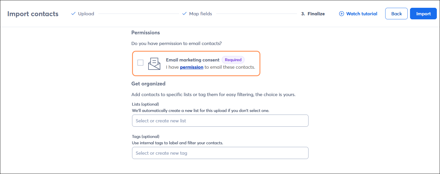Screen dimensions: 440x174
Task: Click the Import button
Action: pos(423,13)
